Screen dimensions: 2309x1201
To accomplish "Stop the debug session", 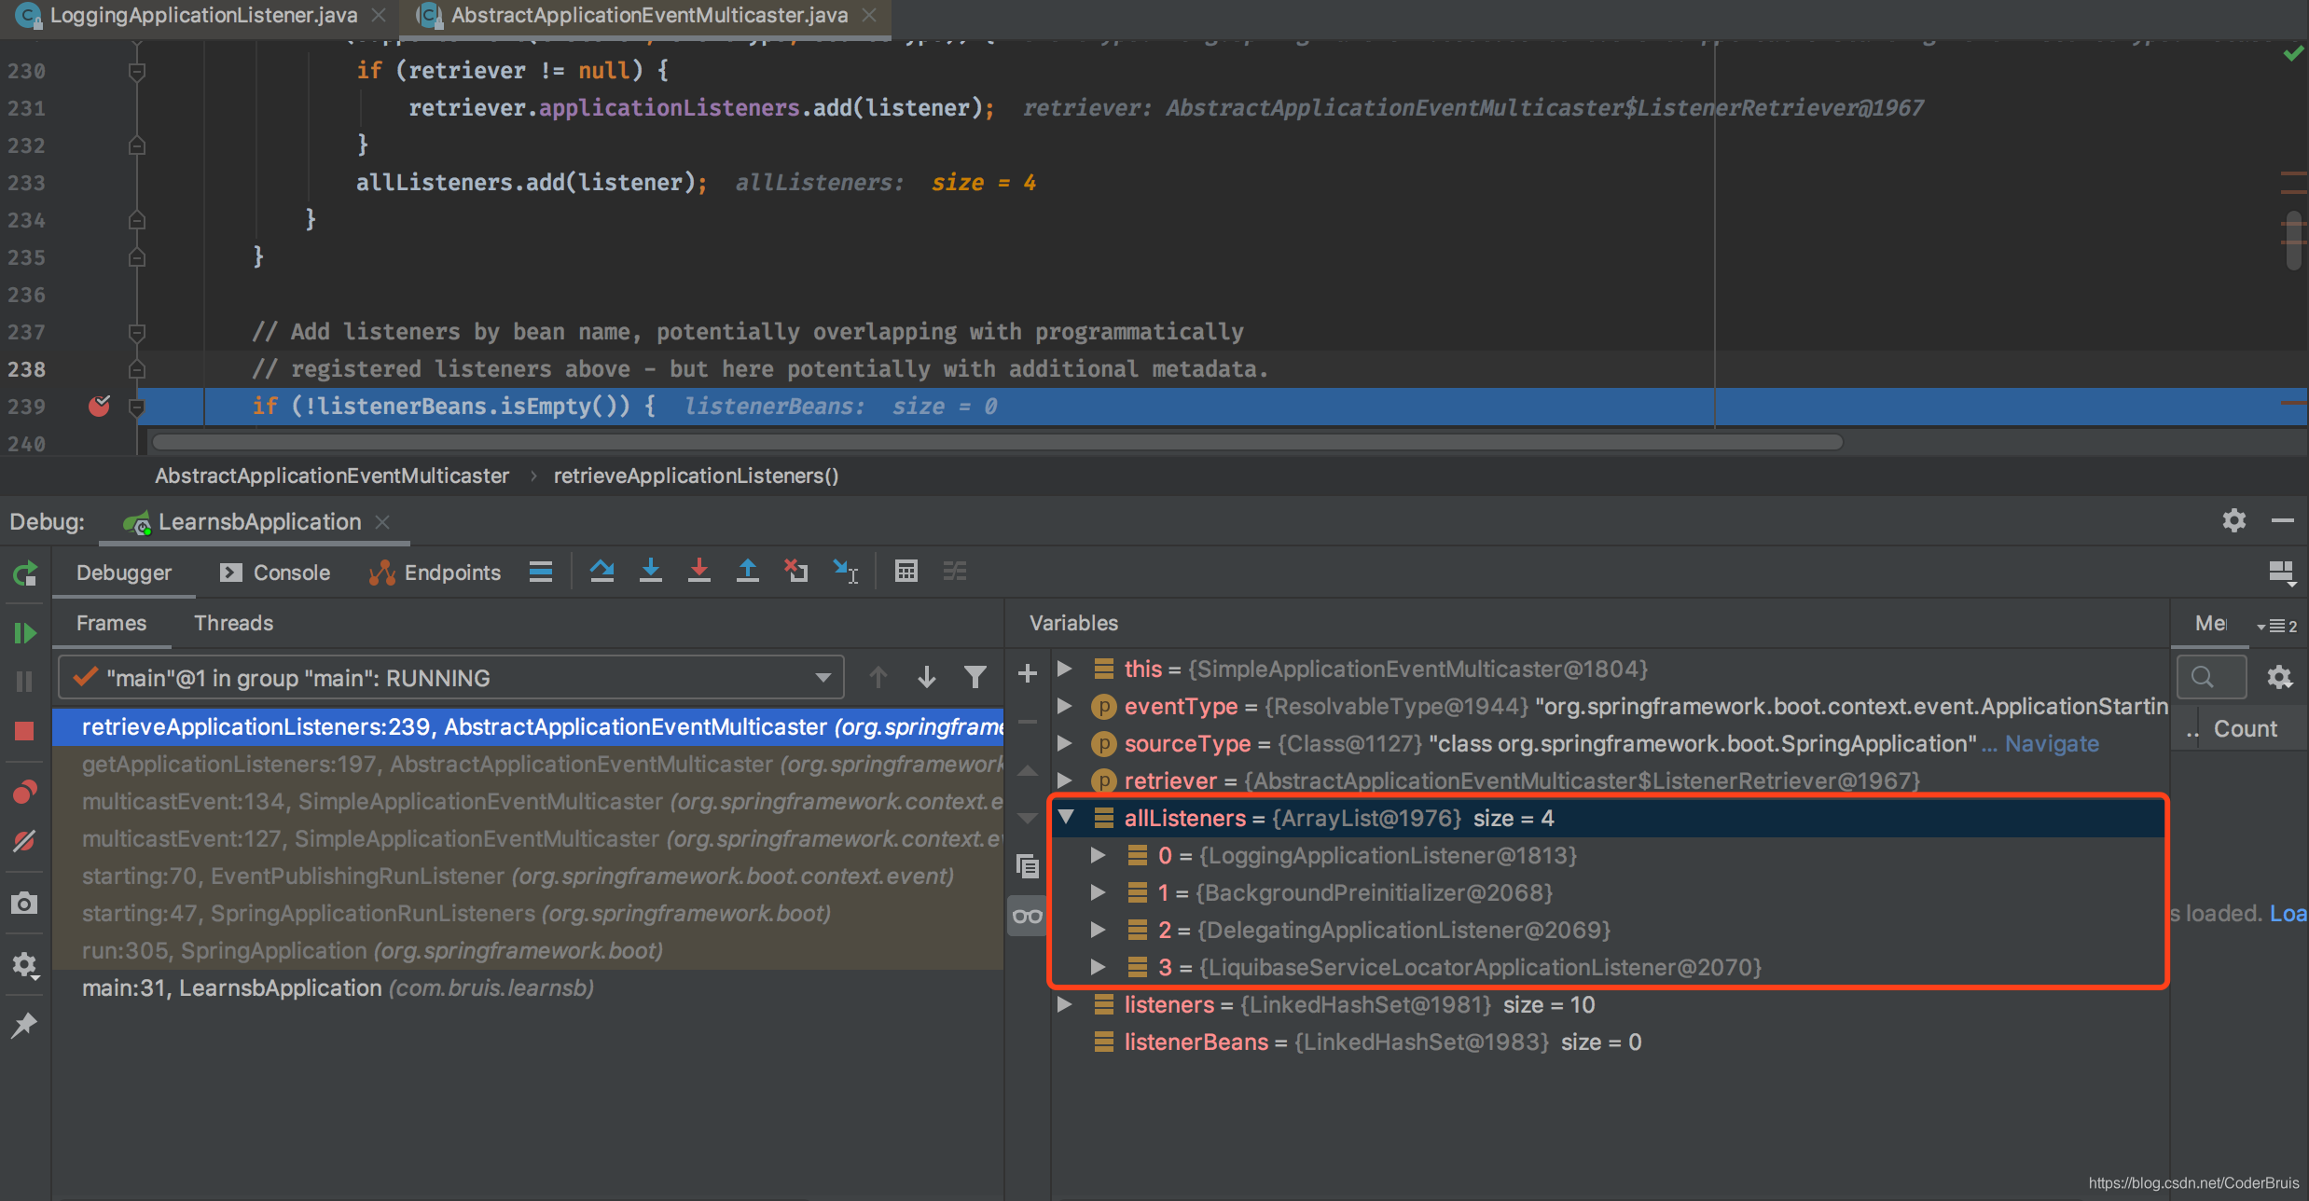I will point(25,731).
